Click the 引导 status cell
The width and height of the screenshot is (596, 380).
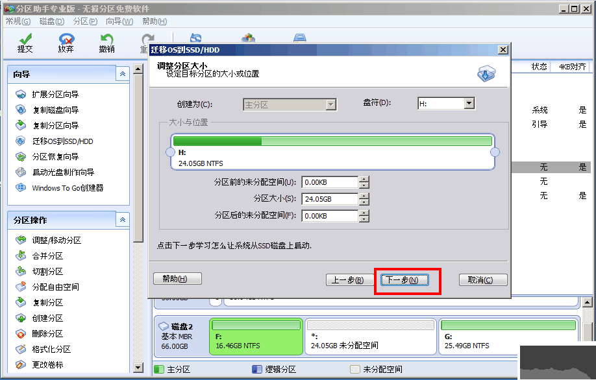(x=540, y=124)
